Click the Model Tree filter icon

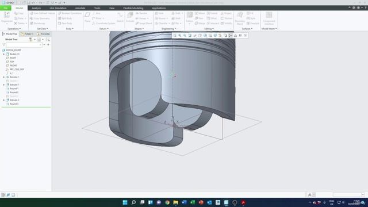(x=3, y=45)
